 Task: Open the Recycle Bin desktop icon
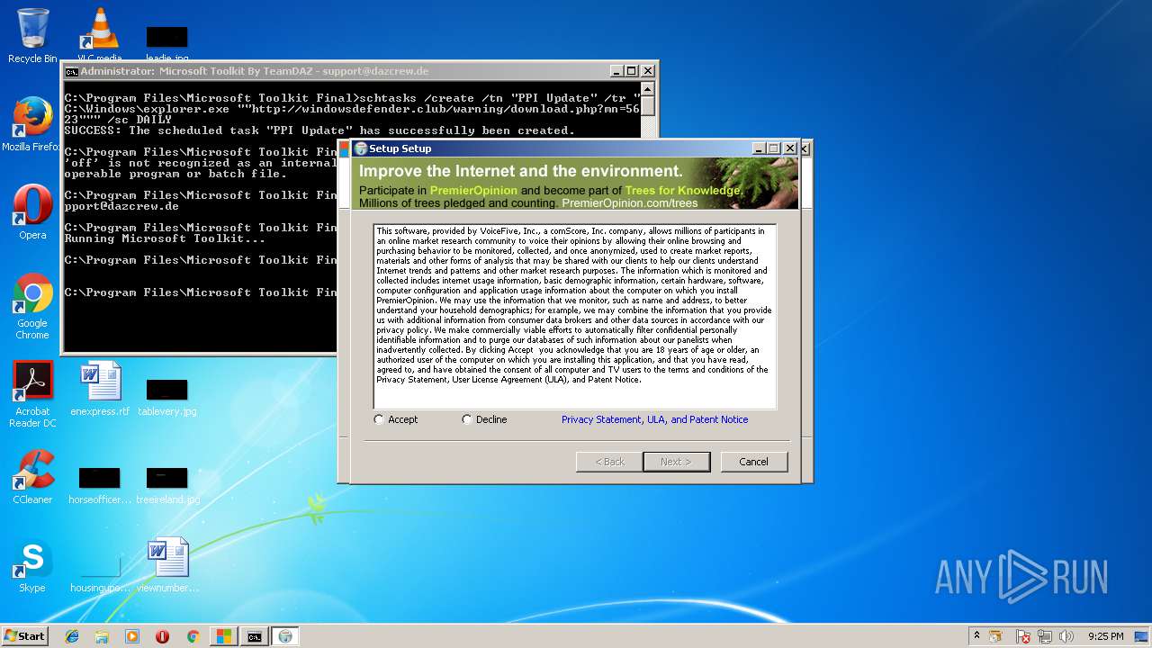click(32, 34)
